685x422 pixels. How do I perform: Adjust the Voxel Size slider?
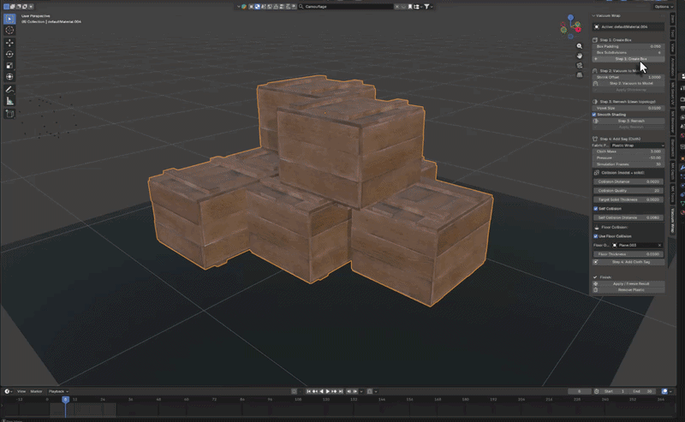click(x=628, y=108)
